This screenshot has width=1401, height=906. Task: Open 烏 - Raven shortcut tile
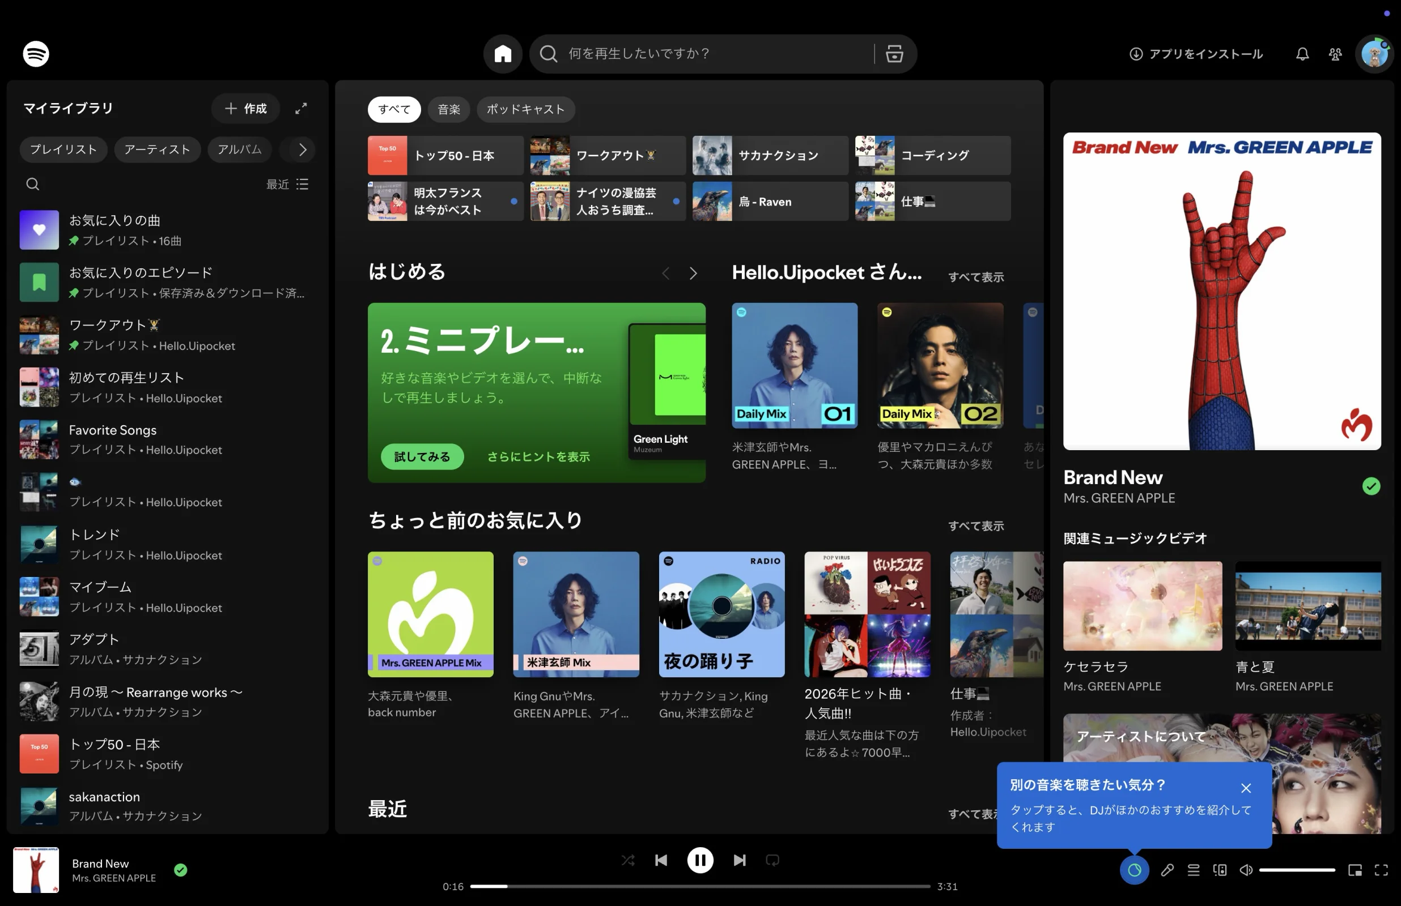coord(770,201)
